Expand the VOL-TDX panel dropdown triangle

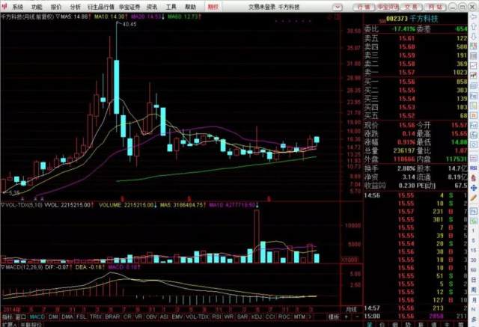(3, 205)
